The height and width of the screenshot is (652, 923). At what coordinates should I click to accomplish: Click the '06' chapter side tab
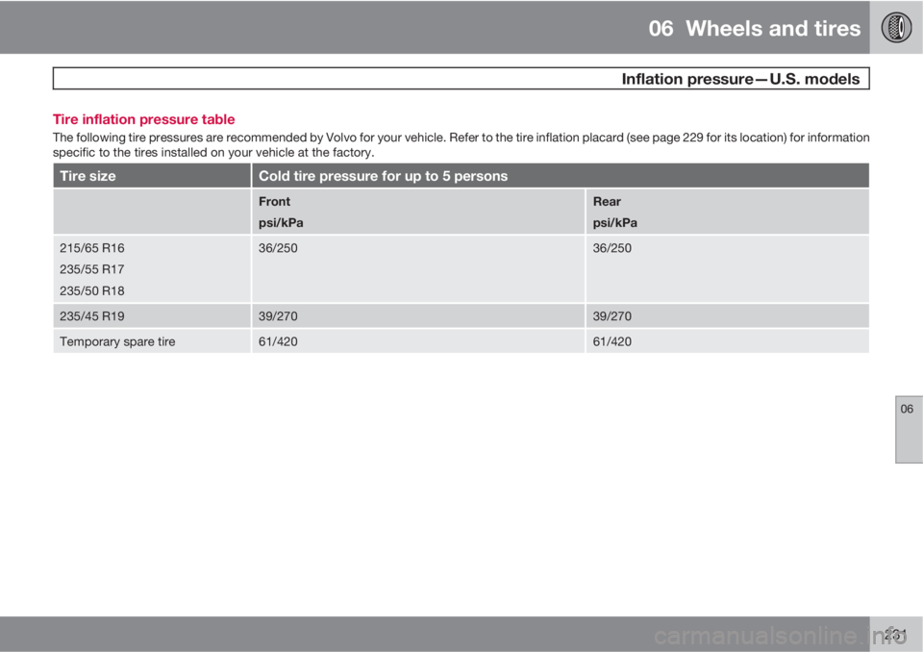(x=909, y=429)
